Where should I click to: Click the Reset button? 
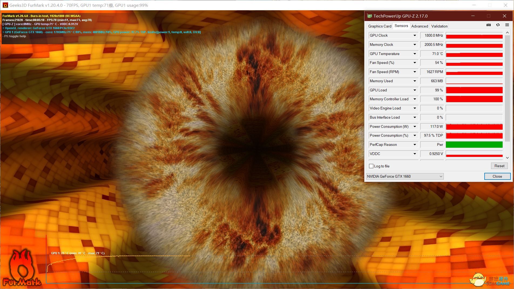[x=499, y=166]
